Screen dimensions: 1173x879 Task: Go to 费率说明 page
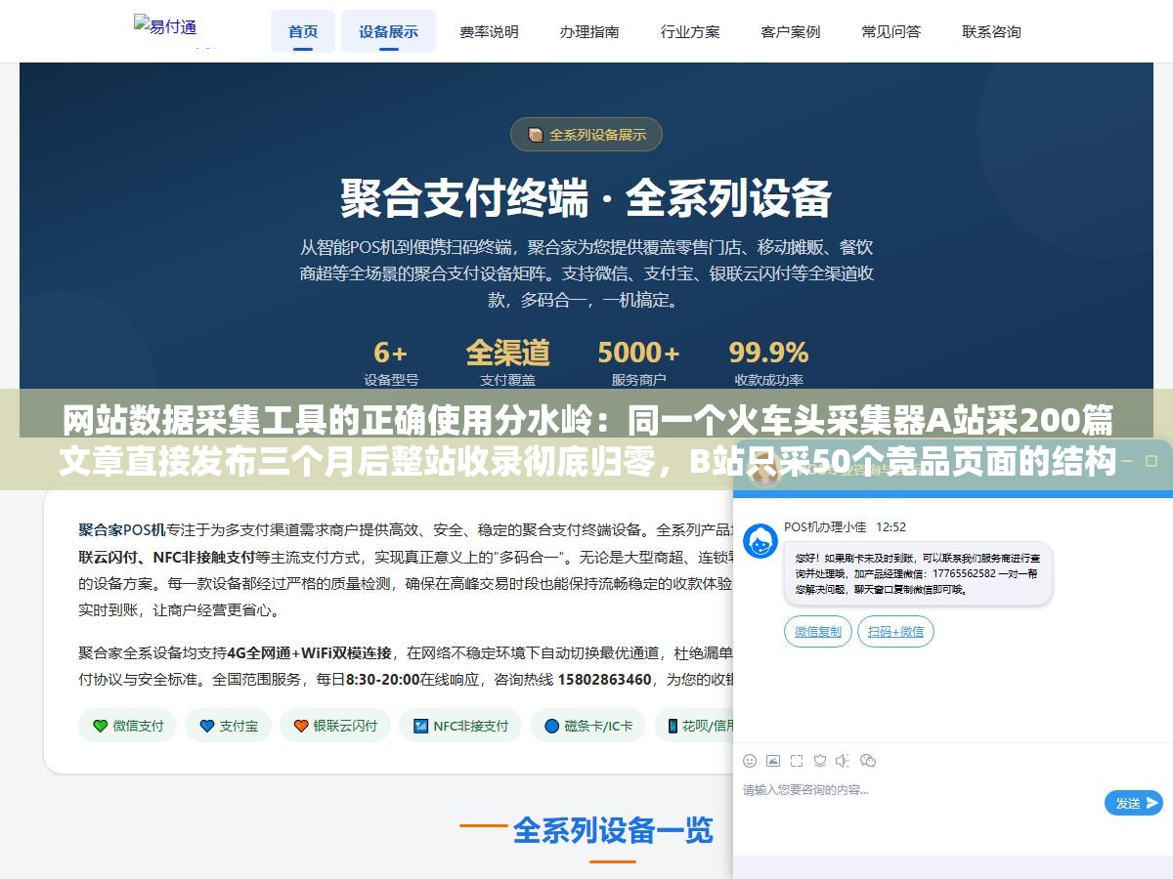(489, 31)
